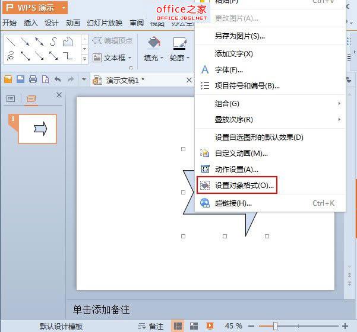The height and width of the screenshot is (332, 357).
Task: Switch to outline view pane tab
Action: pos(11,98)
